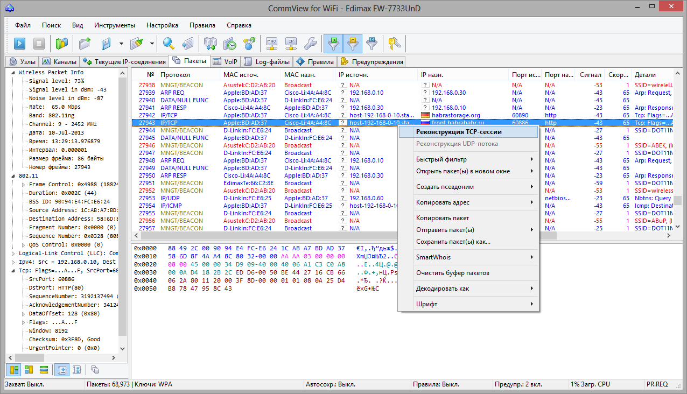Screen dimensions: 687x394
Task: Click the stop capture toolbar icon
Action: [x=39, y=44]
